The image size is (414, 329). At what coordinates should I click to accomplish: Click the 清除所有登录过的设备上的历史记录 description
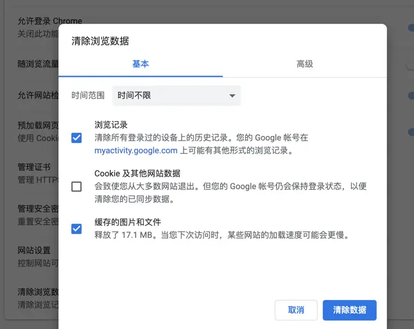click(202, 144)
